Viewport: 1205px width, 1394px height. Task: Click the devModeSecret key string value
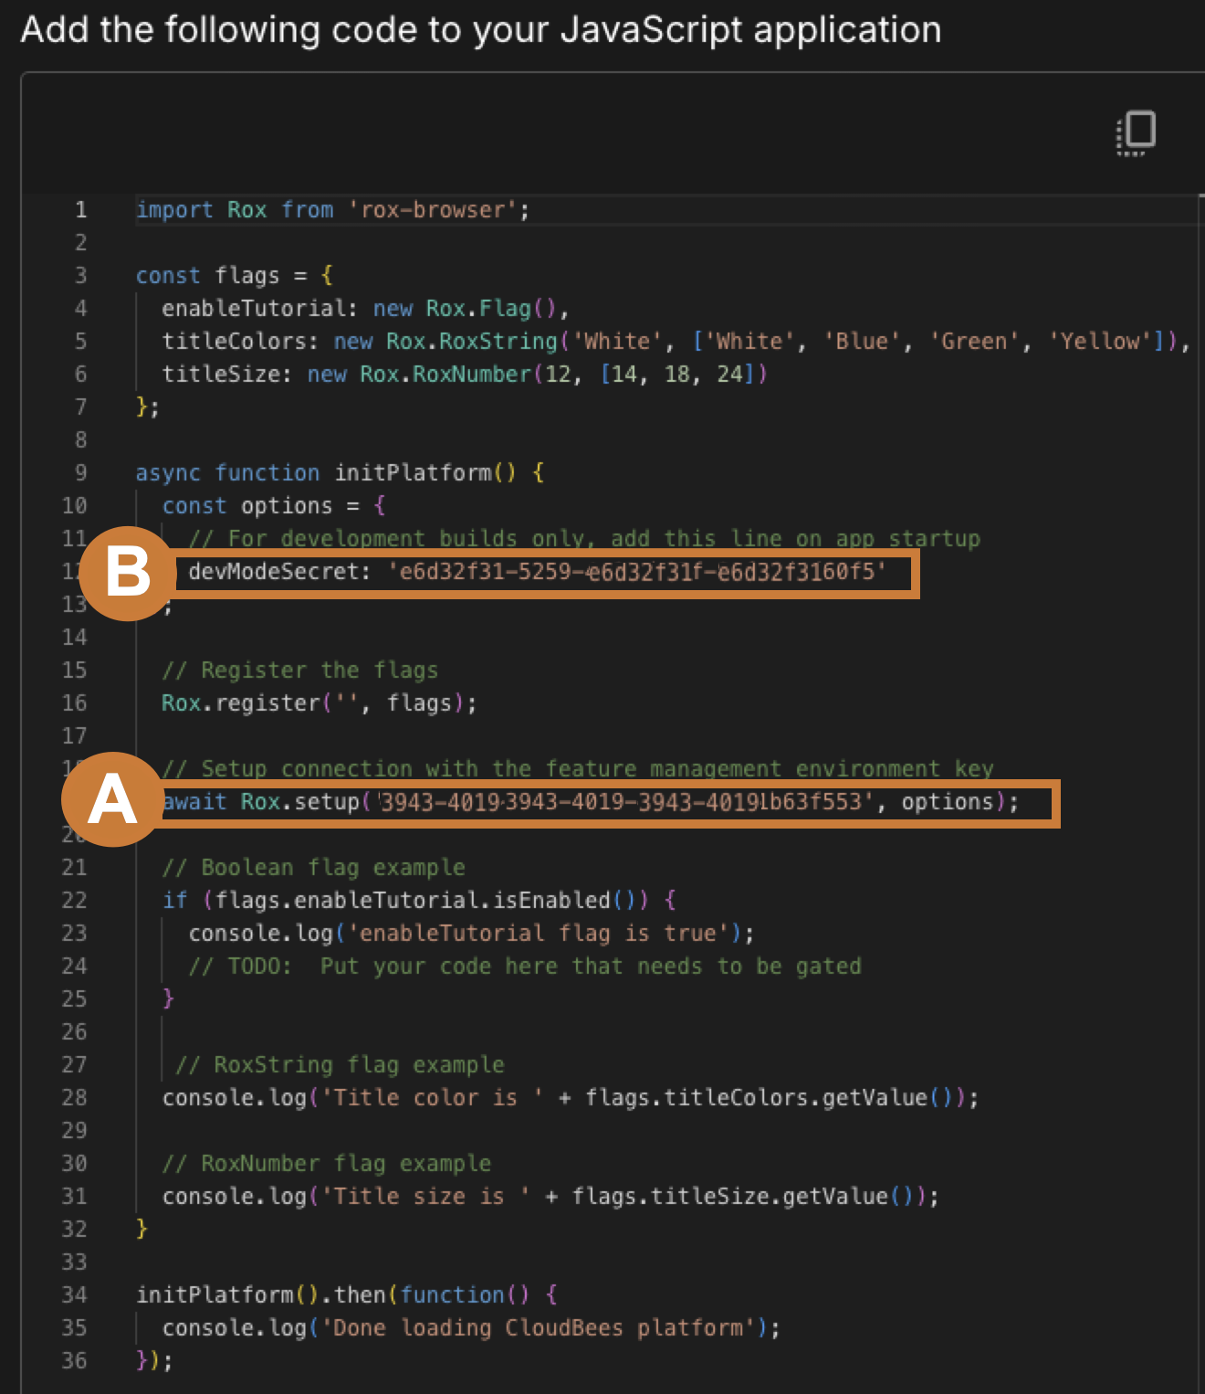tap(637, 572)
